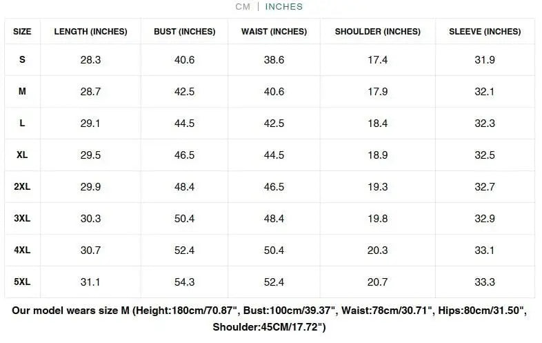542x343 pixels.
Task: Click the BUST (INCHES) column header
Action: tap(184, 32)
